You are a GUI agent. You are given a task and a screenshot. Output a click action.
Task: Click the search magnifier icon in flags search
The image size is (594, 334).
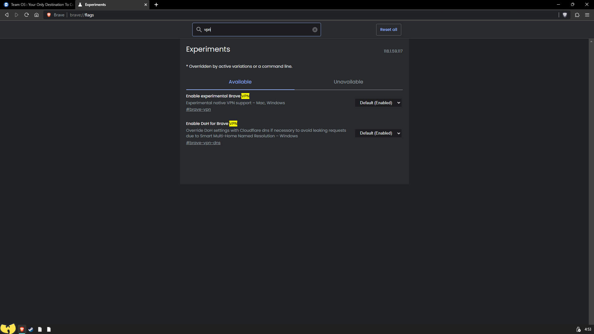[x=199, y=30]
